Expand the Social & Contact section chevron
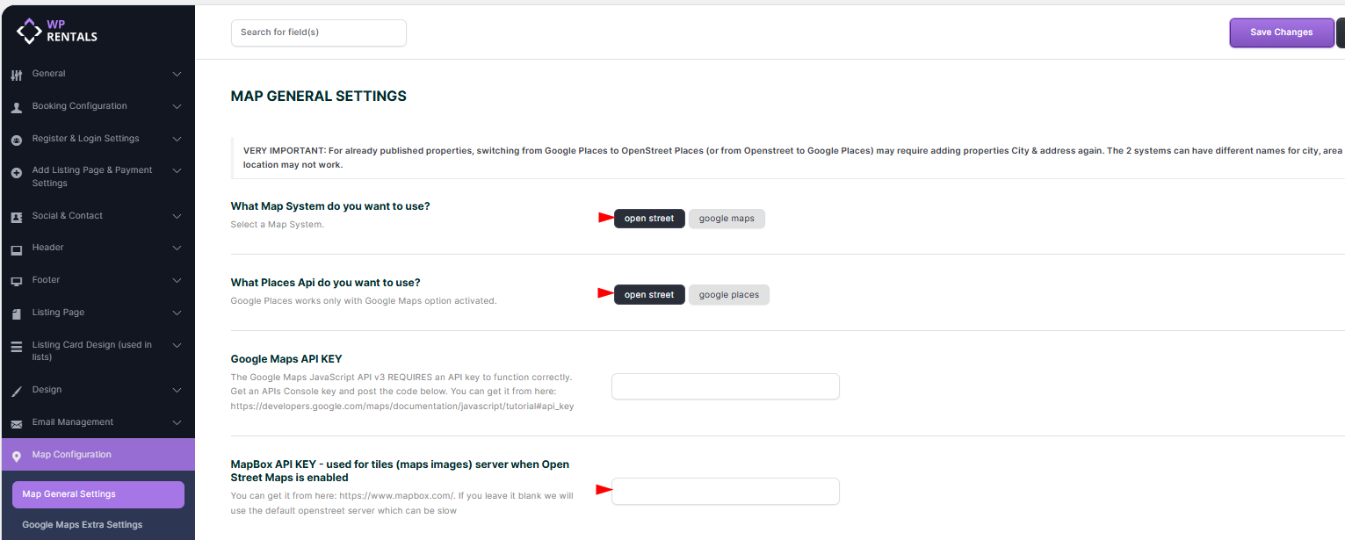 tap(177, 216)
